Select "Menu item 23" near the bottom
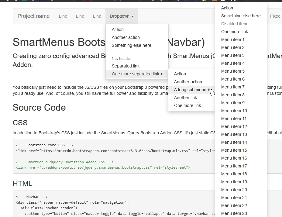Image resolution: width=282 pixels, height=217 pixels. click(234, 213)
